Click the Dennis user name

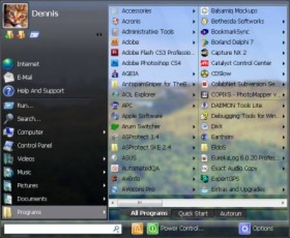(x=45, y=14)
